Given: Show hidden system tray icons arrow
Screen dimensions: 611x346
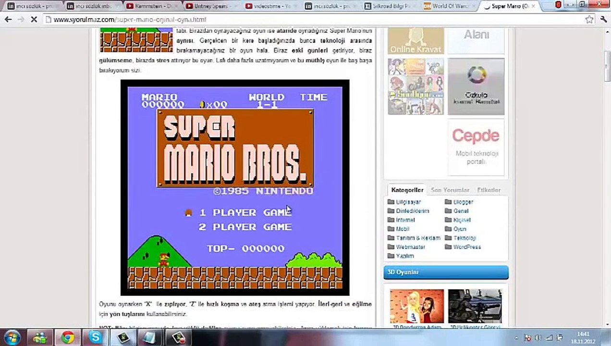Looking at the screenshot, I should 516,338.
